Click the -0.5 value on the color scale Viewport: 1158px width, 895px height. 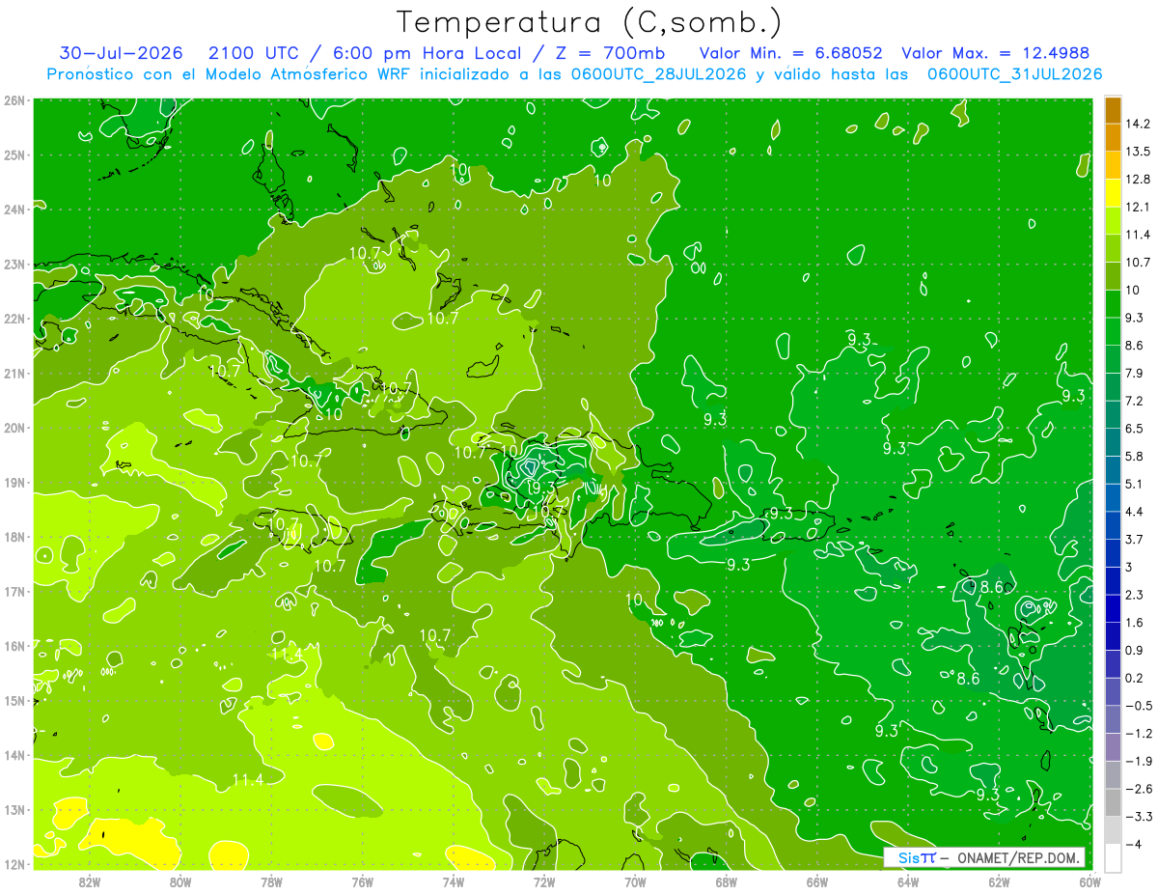(1138, 705)
